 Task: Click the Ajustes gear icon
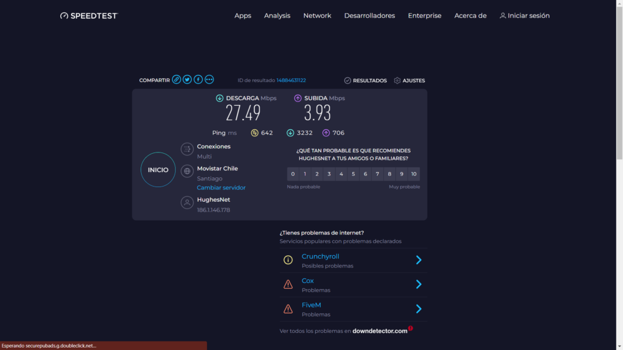[397, 81]
